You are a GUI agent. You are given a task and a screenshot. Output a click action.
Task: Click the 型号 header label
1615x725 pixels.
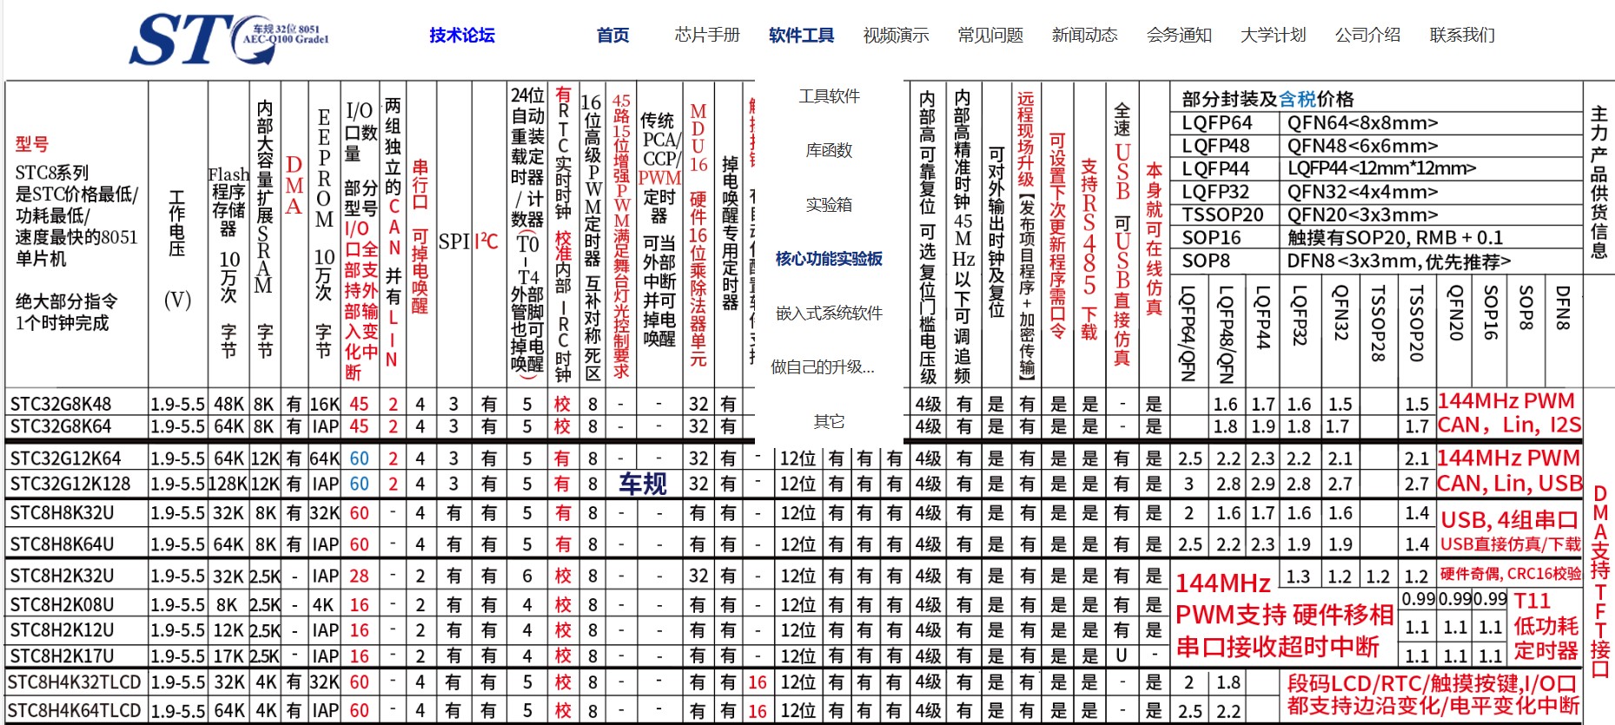click(32, 145)
